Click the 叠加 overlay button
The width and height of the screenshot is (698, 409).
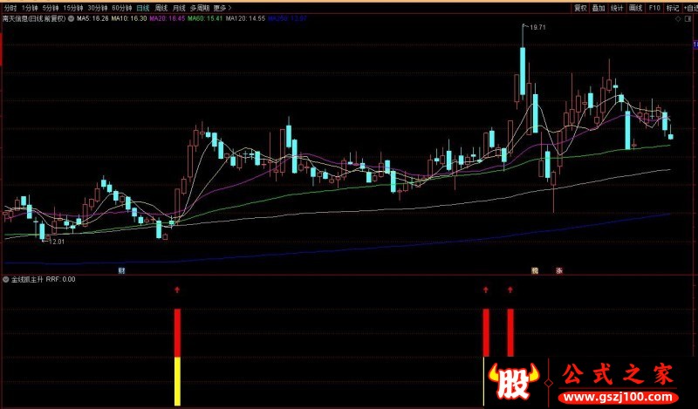click(x=599, y=8)
